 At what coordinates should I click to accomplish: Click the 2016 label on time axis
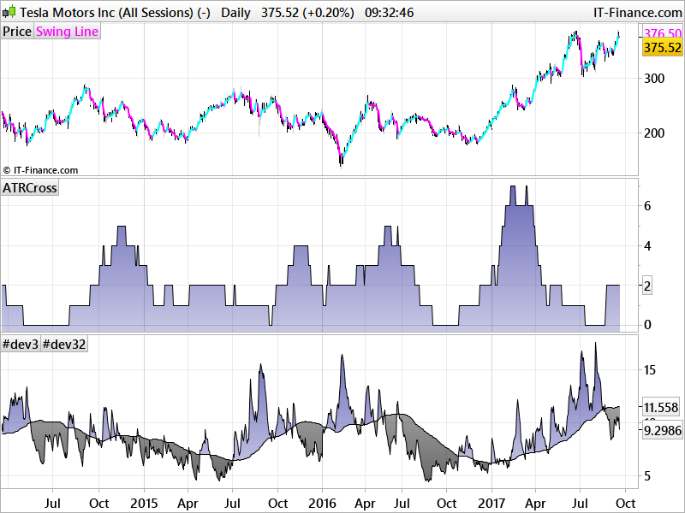click(x=322, y=504)
